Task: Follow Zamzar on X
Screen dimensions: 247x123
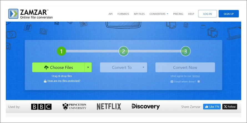Action: (230, 107)
